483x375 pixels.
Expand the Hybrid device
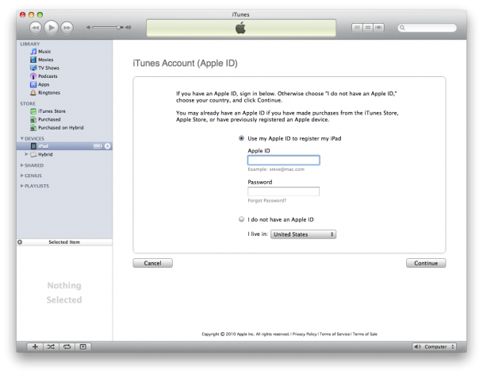(x=26, y=154)
